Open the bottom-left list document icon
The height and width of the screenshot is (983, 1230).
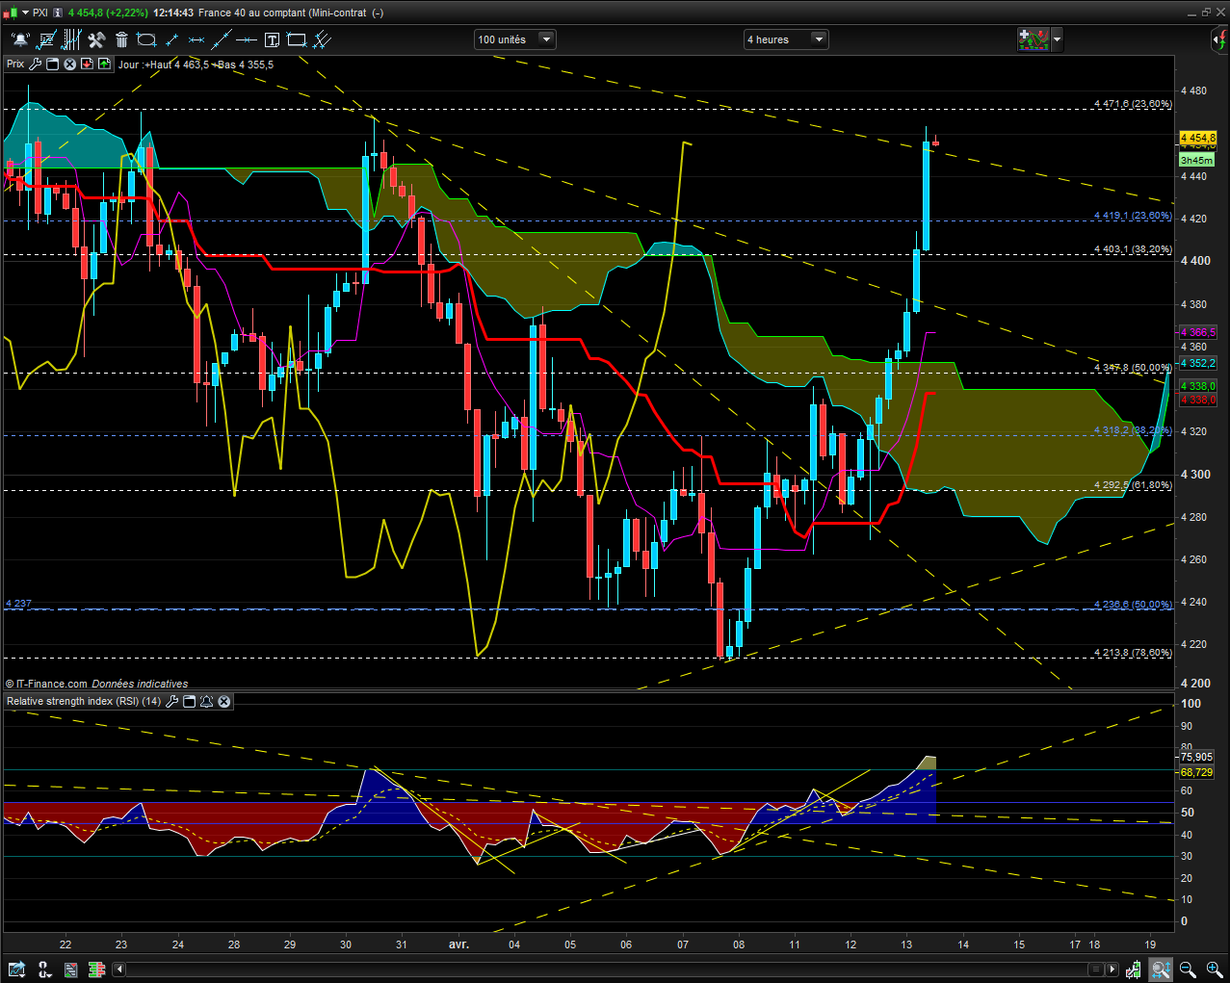click(x=70, y=970)
